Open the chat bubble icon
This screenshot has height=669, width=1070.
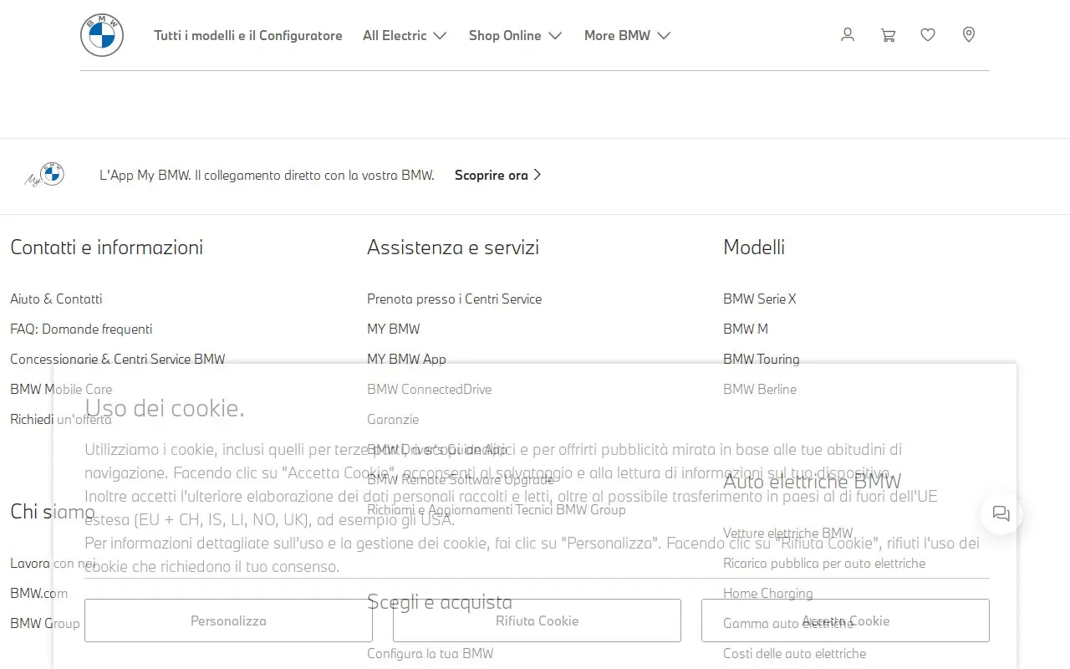pos(1001,513)
